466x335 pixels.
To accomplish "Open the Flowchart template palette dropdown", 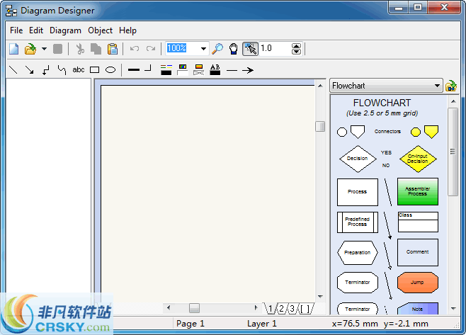I will [386, 86].
